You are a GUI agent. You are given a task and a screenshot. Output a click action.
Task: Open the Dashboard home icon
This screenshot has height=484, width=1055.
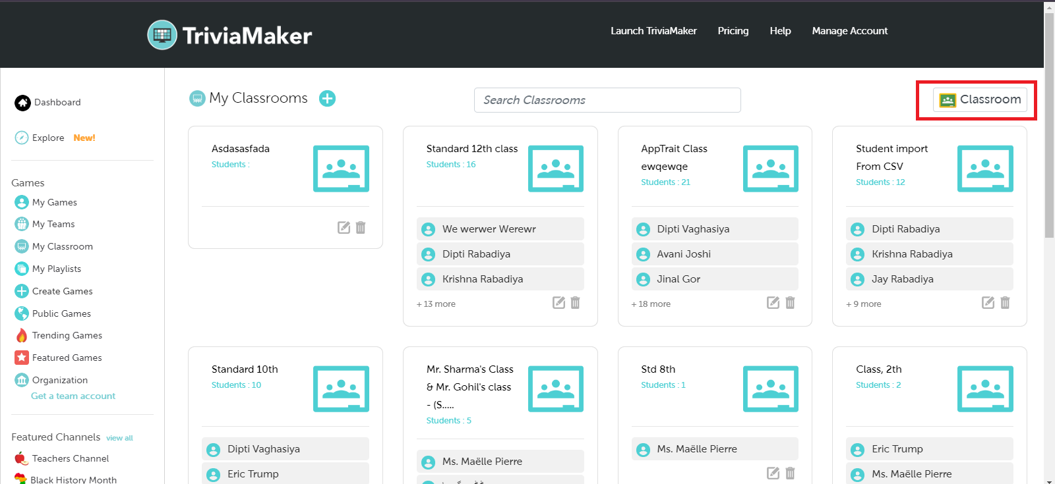point(23,103)
